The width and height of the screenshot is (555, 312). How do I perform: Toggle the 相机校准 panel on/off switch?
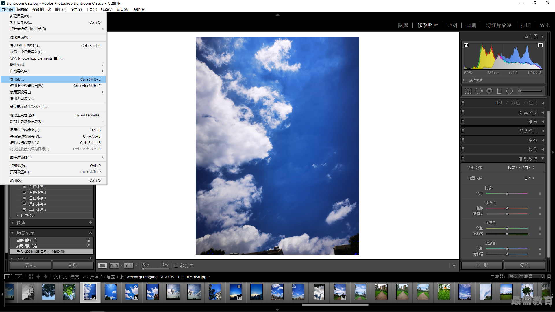(x=463, y=159)
